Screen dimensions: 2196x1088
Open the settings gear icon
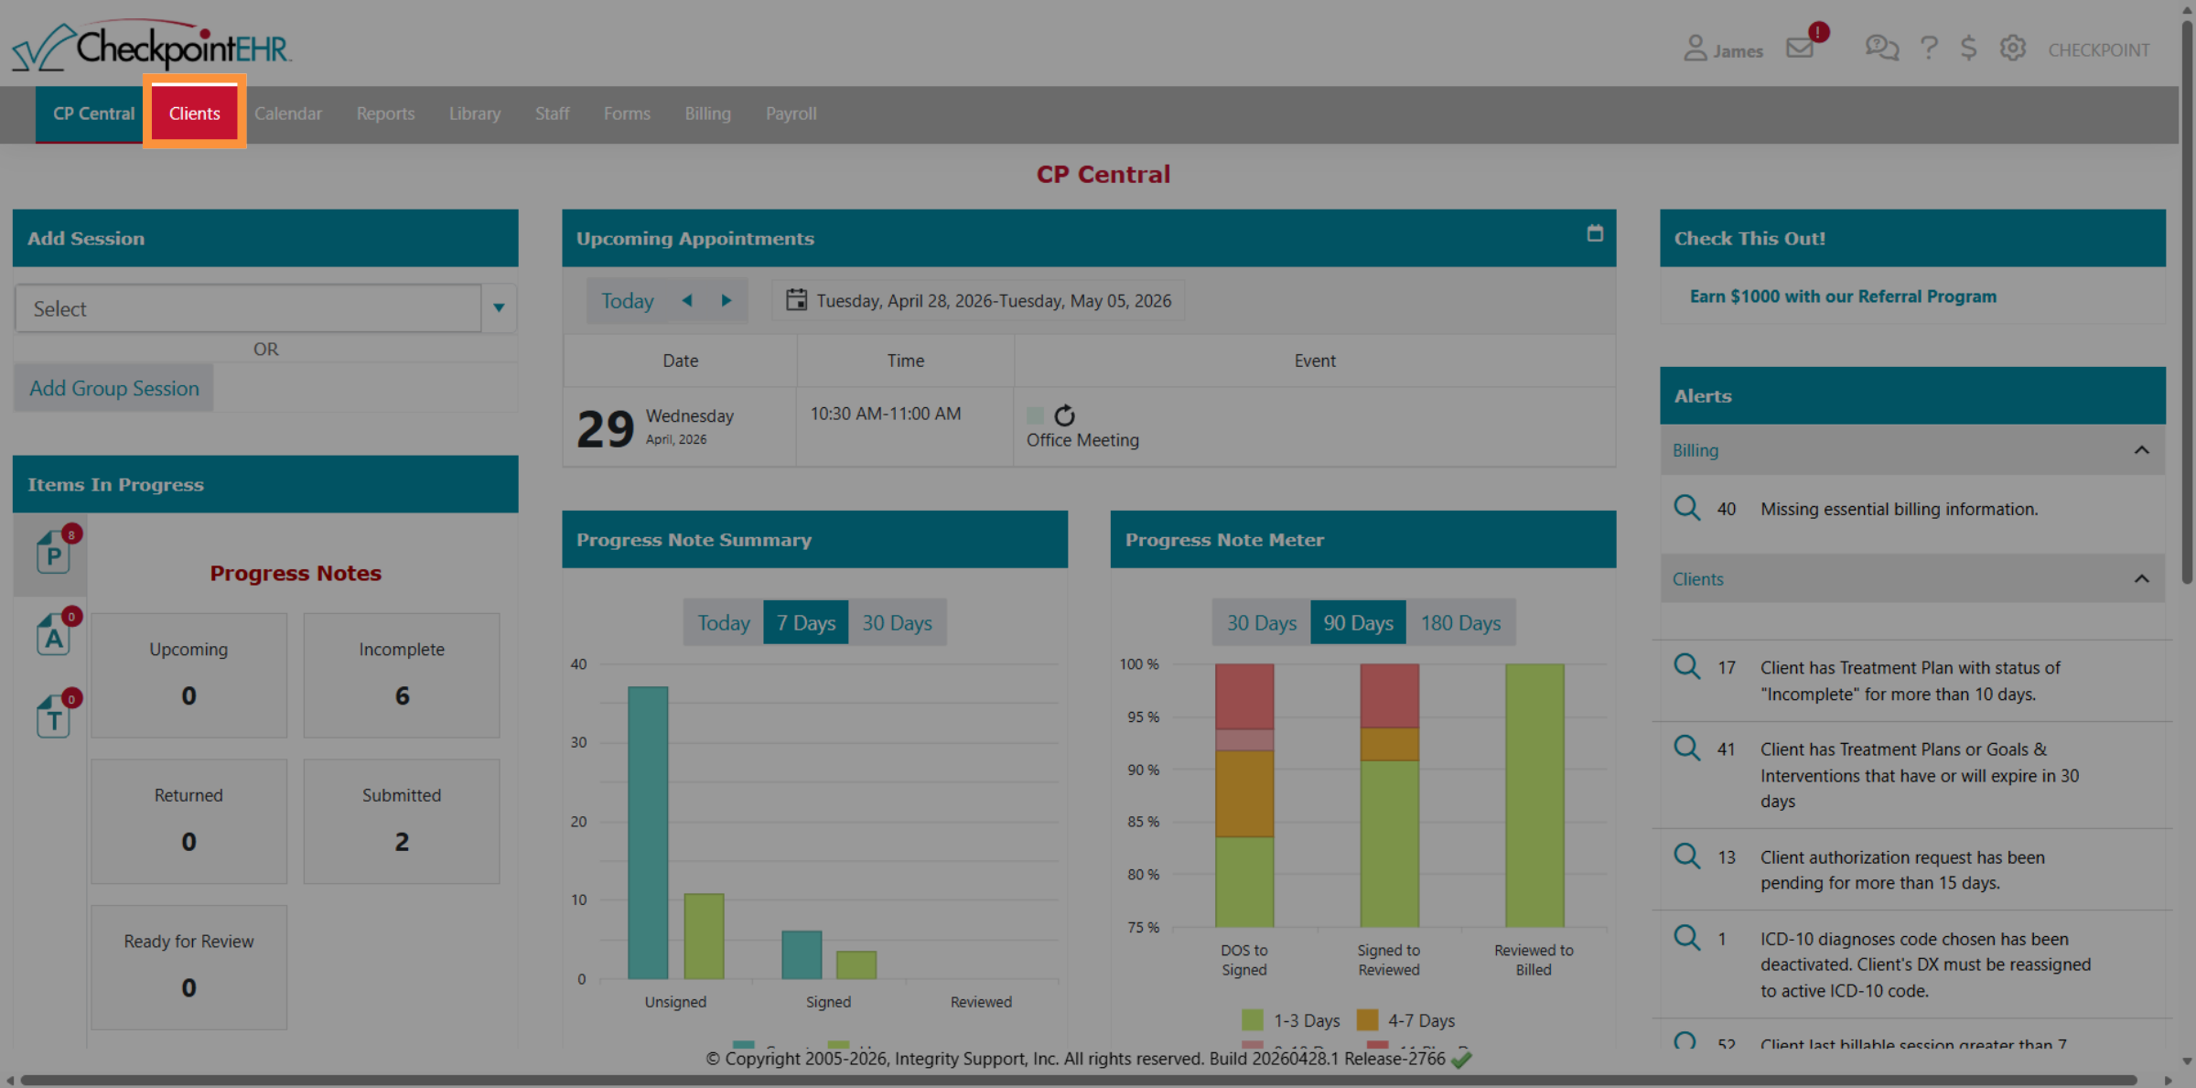2012,48
